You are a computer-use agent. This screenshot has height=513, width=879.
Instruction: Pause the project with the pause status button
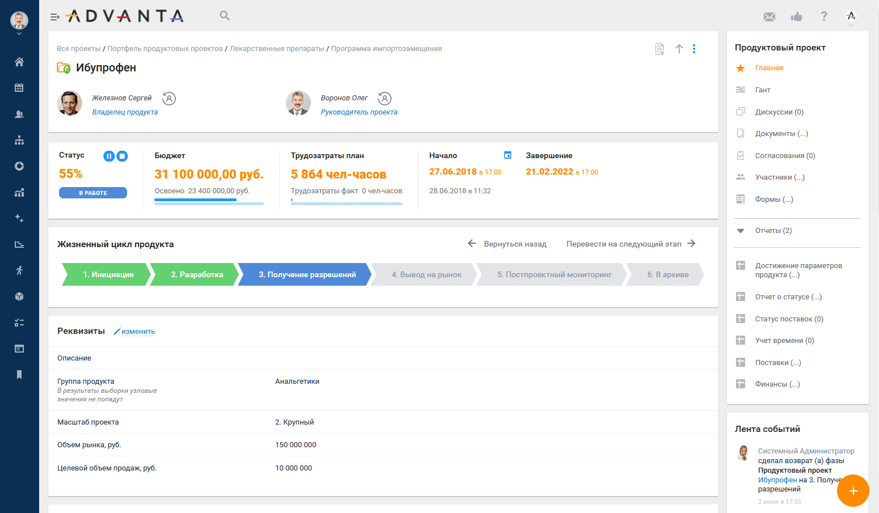click(x=109, y=156)
